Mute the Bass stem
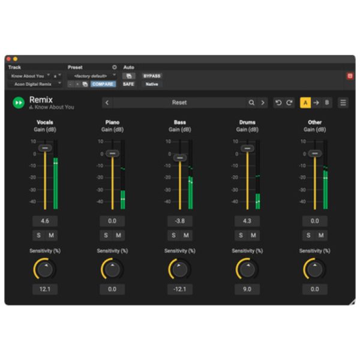The image size is (360, 360). [x=186, y=235]
